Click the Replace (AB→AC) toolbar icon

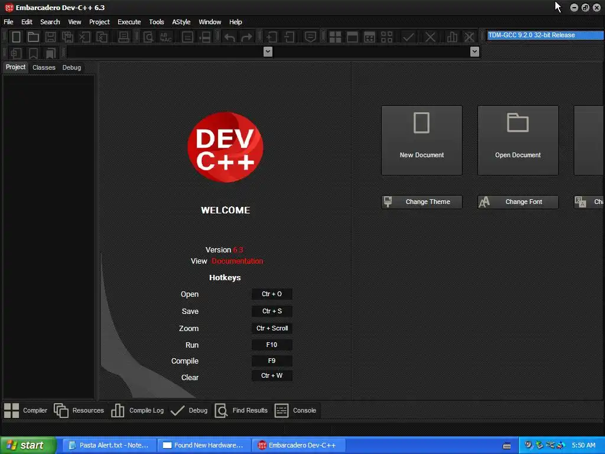click(165, 37)
